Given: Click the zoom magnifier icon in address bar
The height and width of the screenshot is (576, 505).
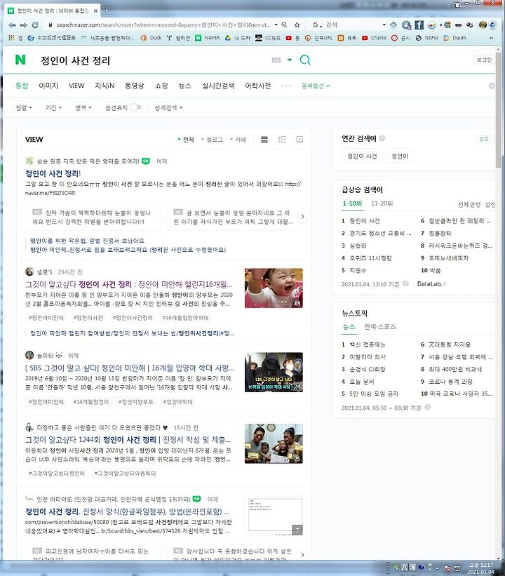Looking at the screenshot, I should click(x=284, y=25).
